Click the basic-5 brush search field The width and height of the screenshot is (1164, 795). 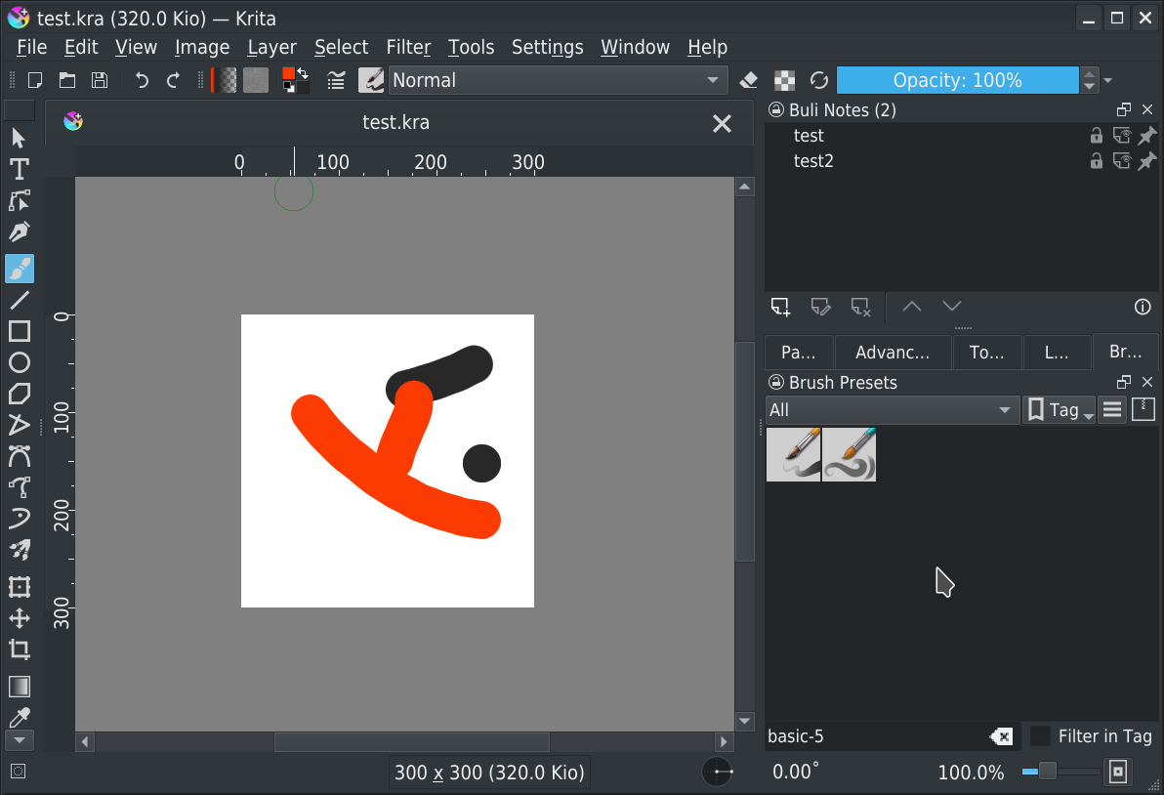point(874,736)
